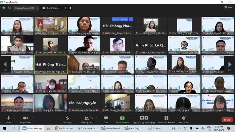
Task: Click the Mute microphone icon
Action: point(8,118)
